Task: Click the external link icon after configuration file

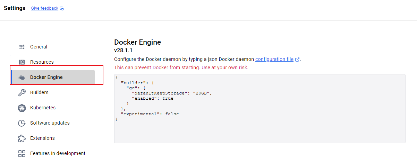Action: click(297, 60)
